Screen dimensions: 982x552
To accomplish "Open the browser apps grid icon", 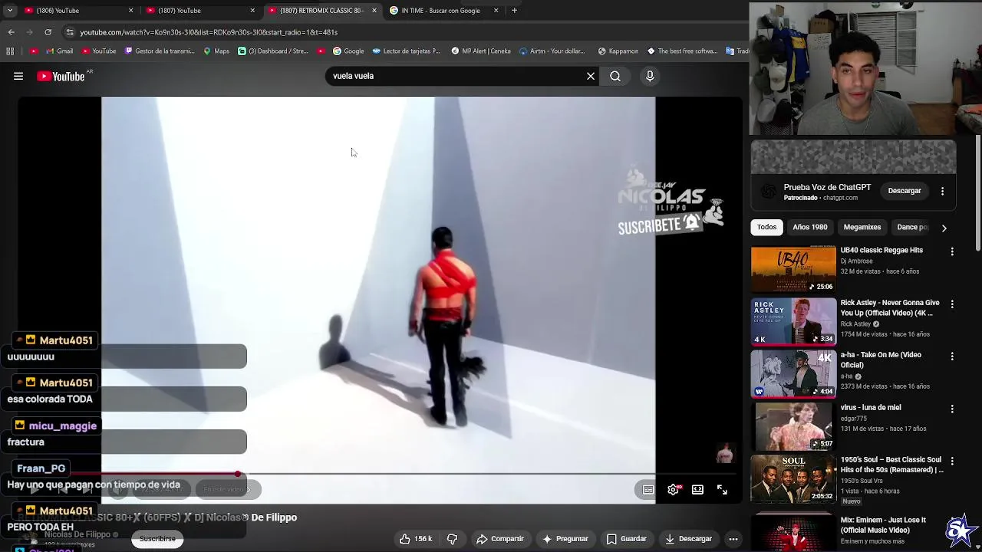I will (10, 51).
